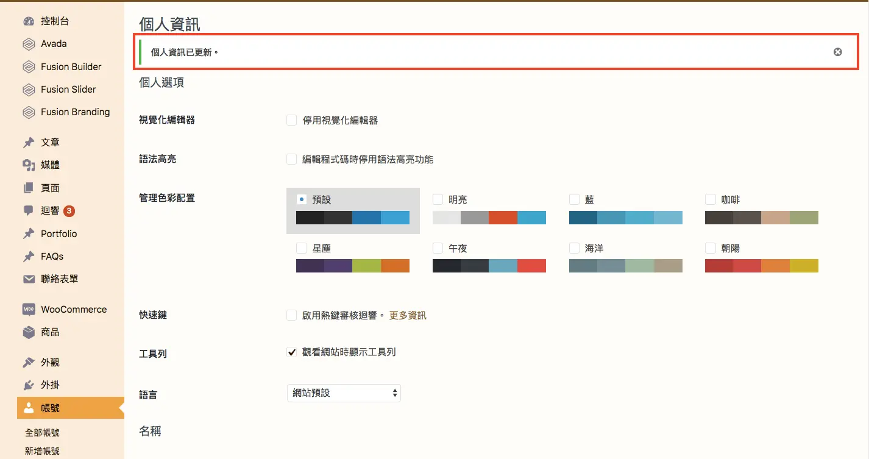Select the 明亮 color scheme radio
The width and height of the screenshot is (869, 459).
point(438,199)
